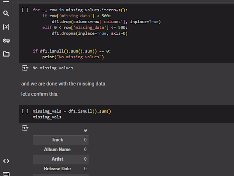Click the Album Name row label

click(x=57, y=150)
